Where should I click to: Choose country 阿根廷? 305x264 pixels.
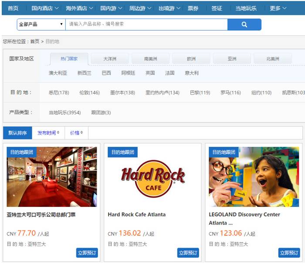point(128,73)
